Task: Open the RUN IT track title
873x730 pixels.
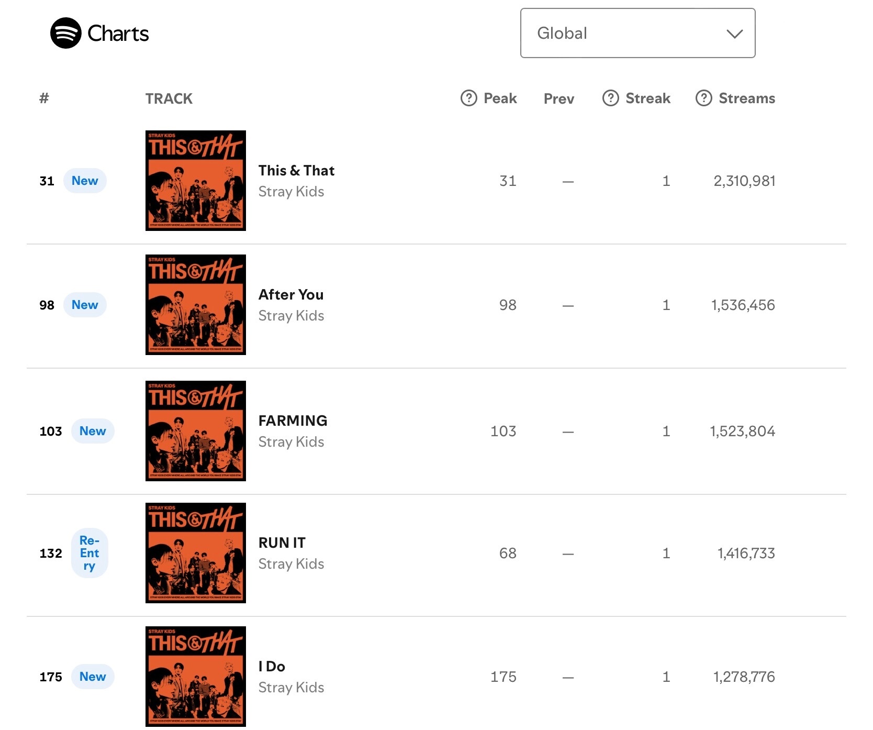Action: point(282,543)
